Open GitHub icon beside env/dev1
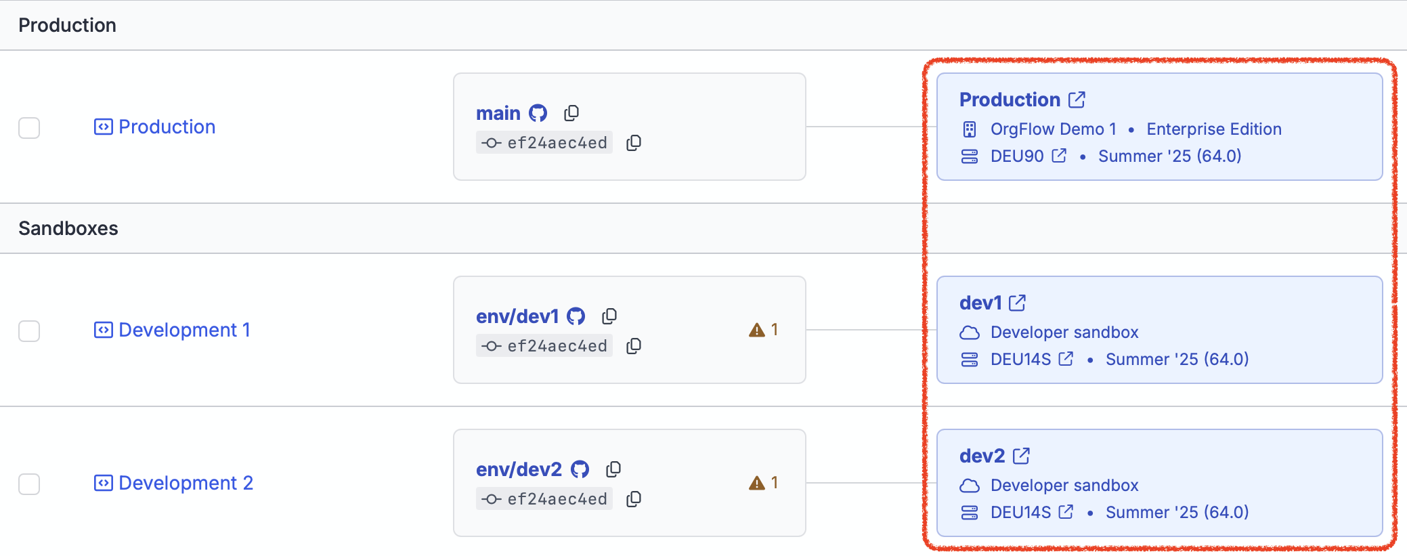Viewport: 1407px width, 556px height. coord(576,316)
